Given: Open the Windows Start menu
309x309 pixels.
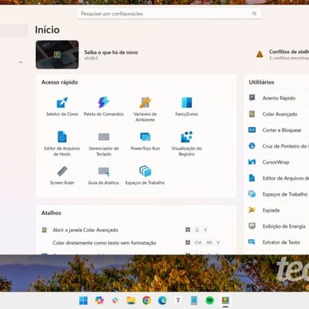Looking at the screenshot, I should pyautogui.click(x=83, y=301).
